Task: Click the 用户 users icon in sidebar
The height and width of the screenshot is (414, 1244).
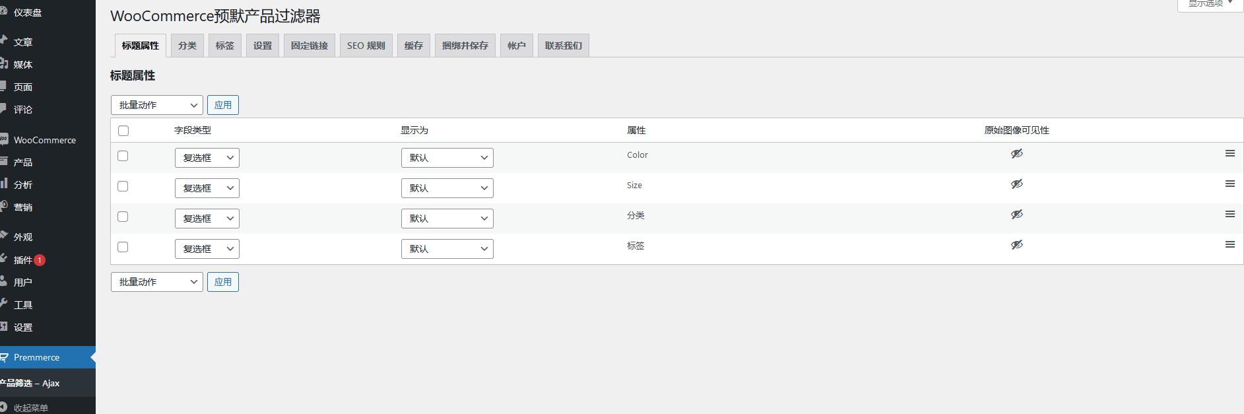Action: 3,281
